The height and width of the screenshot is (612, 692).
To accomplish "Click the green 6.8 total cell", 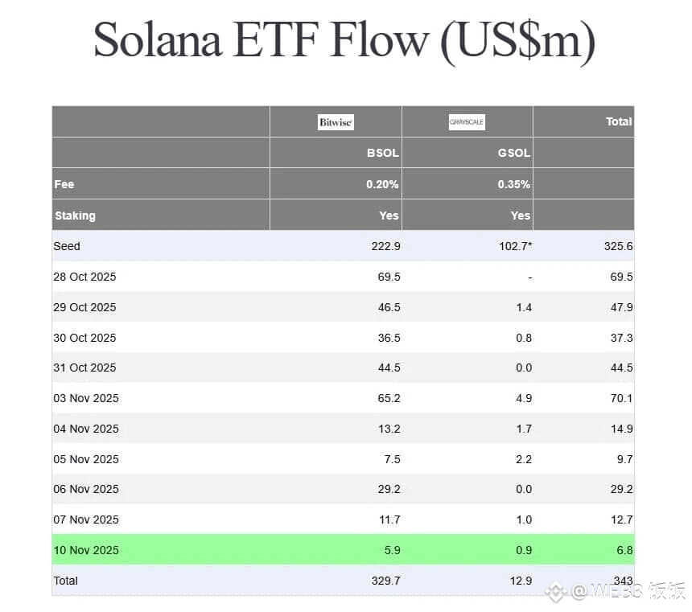I will tap(621, 550).
